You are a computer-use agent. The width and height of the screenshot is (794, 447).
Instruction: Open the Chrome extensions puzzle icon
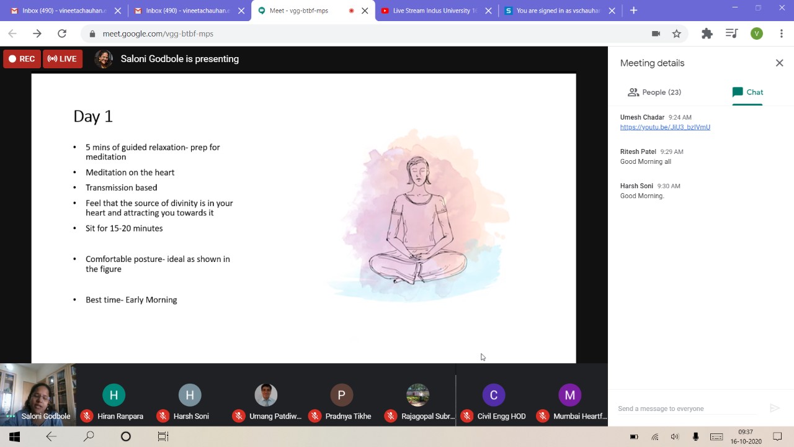[x=707, y=34]
